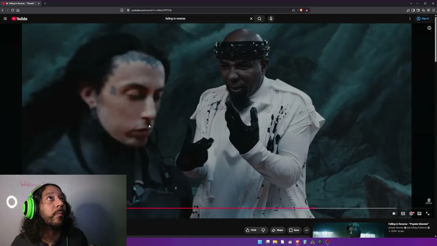437x246 pixels.
Task: Start voice search with the microphone
Action: [271, 18]
